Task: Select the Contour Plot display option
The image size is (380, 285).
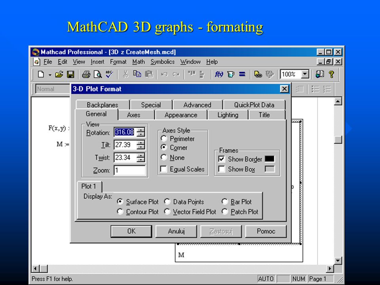Action: pos(120,211)
